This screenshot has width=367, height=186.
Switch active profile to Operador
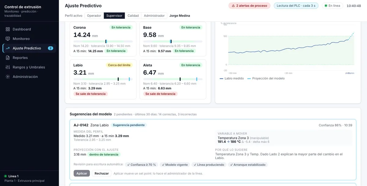[94, 16]
